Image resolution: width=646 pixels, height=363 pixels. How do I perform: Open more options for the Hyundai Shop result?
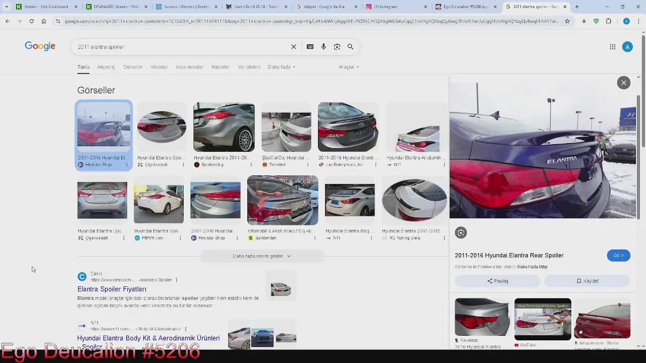tap(126, 165)
